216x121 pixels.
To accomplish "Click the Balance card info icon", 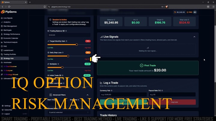I will tap(115, 20).
